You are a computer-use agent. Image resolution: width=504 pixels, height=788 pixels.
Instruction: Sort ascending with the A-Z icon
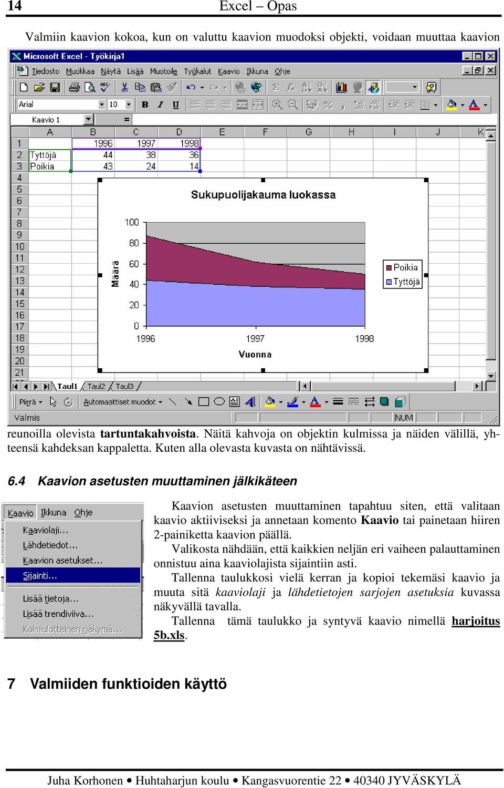coord(307,87)
